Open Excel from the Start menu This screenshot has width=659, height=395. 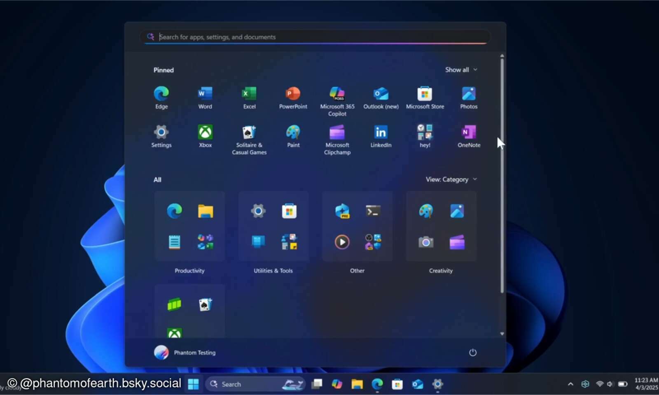tap(249, 94)
